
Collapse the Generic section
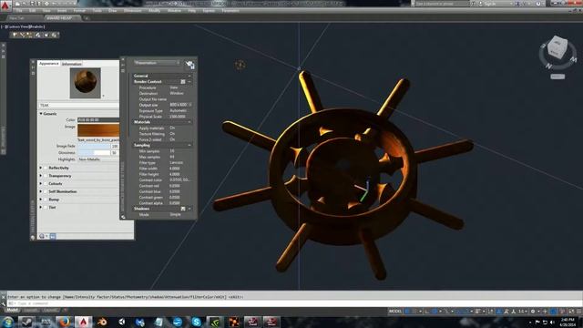click(x=41, y=113)
